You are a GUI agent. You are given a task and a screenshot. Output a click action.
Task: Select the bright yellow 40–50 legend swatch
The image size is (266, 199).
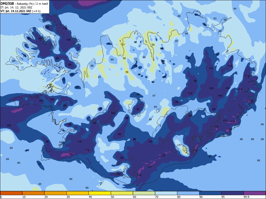(x=100, y=193)
